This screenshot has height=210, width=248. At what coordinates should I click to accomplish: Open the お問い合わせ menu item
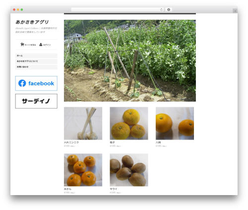point(36,67)
